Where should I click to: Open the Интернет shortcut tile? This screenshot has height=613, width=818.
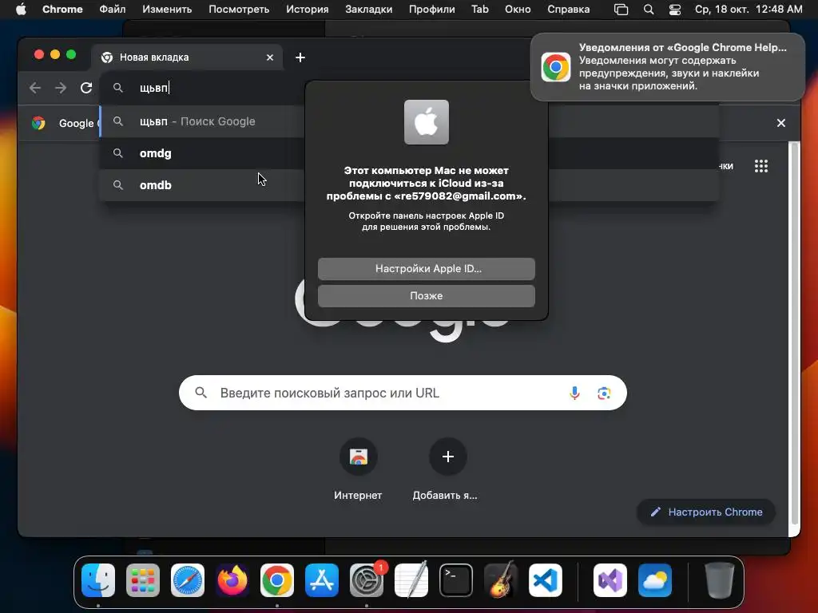click(358, 469)
